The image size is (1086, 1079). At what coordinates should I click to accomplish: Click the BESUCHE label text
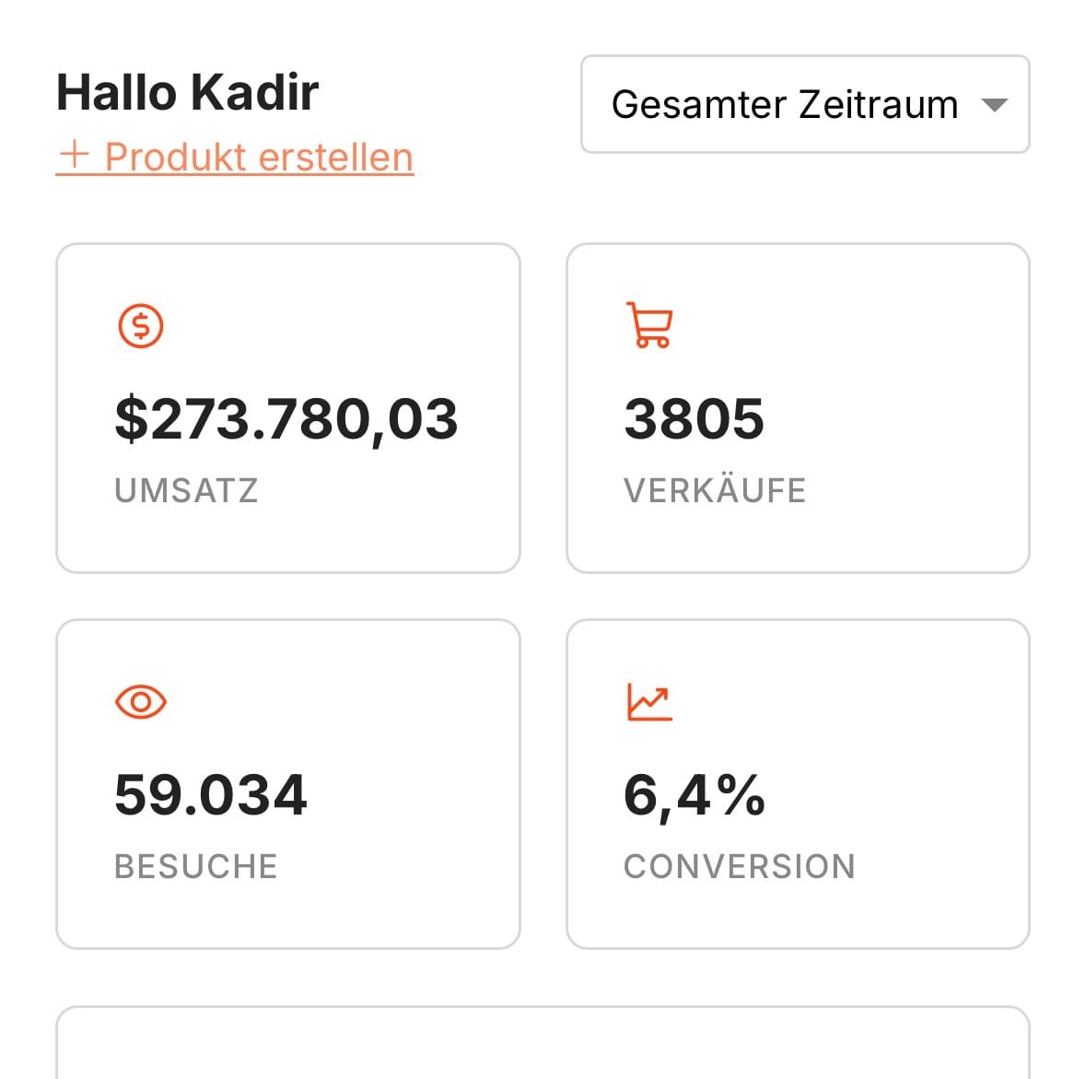point(195,866)
